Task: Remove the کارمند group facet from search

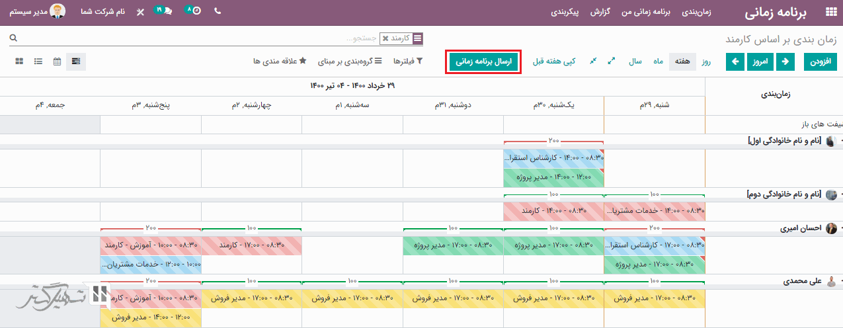Action: (385, 39)
